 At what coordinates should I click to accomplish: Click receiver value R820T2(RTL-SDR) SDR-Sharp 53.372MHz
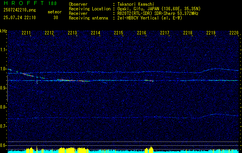(x=158, y=13)
